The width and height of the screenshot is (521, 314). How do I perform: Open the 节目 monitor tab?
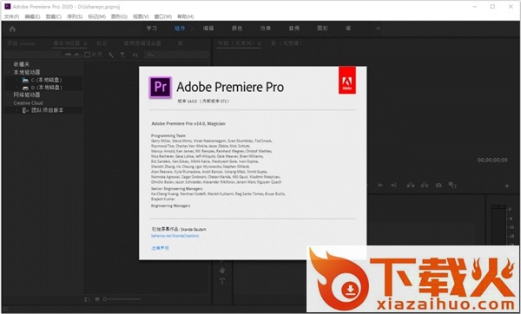click(237, 43)
